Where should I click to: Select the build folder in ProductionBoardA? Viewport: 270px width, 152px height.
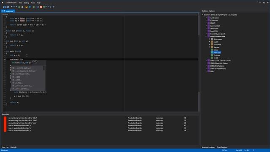tap(216, 42)
